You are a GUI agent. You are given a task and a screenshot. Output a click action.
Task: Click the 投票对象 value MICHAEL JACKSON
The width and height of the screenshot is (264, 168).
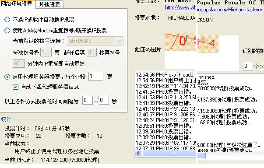pos(190,18)
